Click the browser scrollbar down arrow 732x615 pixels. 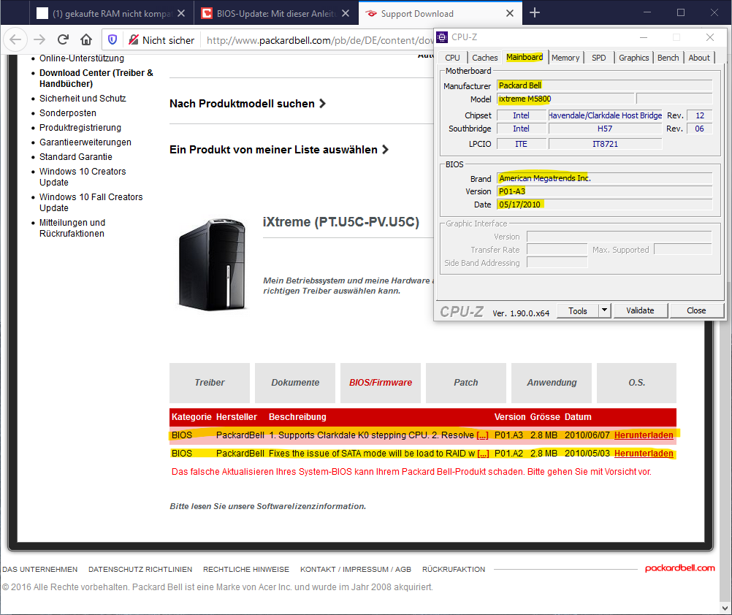725,608
